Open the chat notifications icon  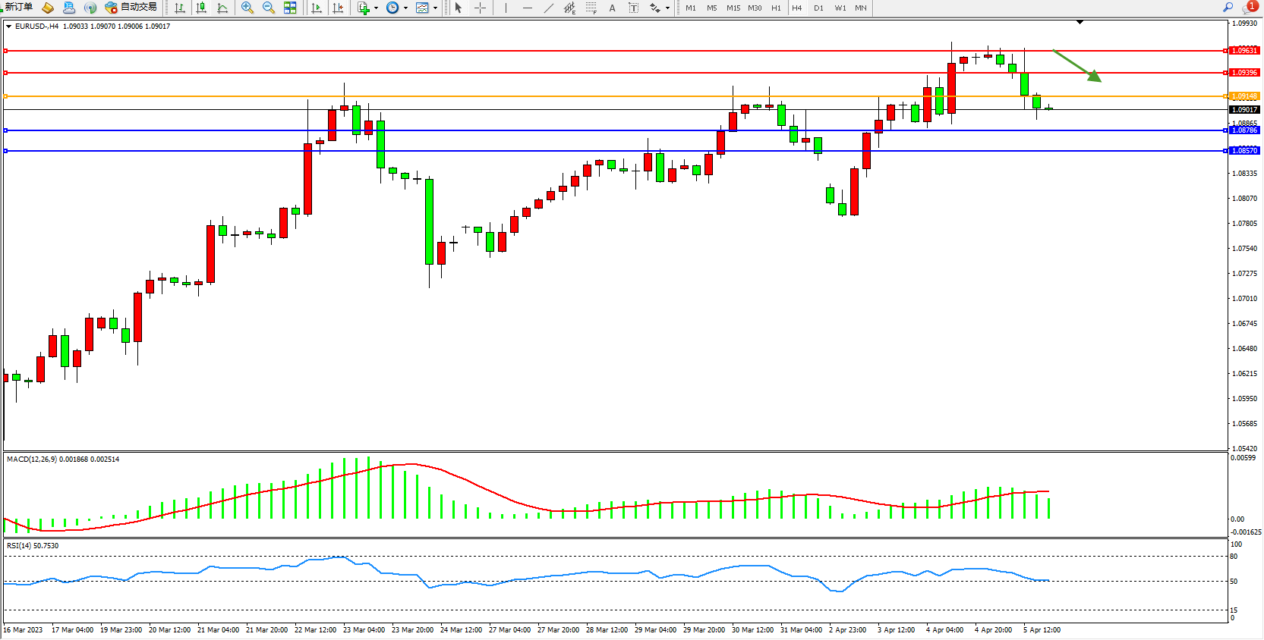tap(1249, 8)
